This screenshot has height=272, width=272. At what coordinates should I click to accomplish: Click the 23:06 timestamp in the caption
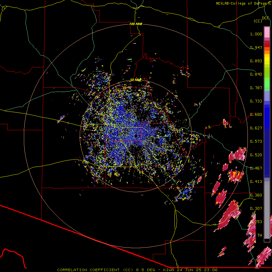(x=210, y=270)
